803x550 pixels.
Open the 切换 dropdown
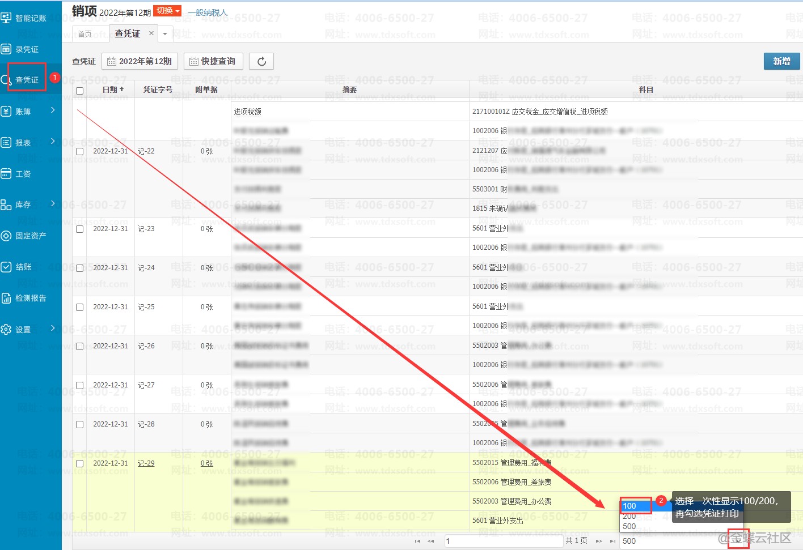(x=167, y=11)
